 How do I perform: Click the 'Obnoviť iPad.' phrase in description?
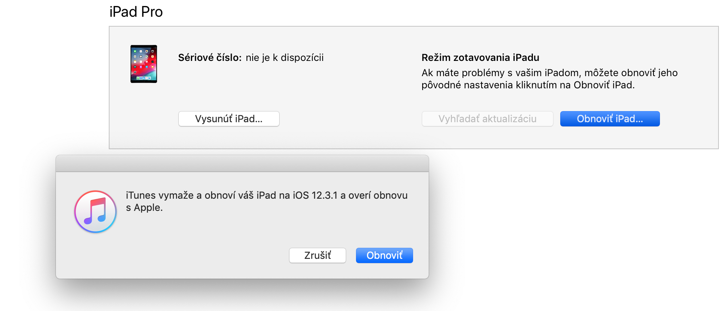(x=604, y=85)
